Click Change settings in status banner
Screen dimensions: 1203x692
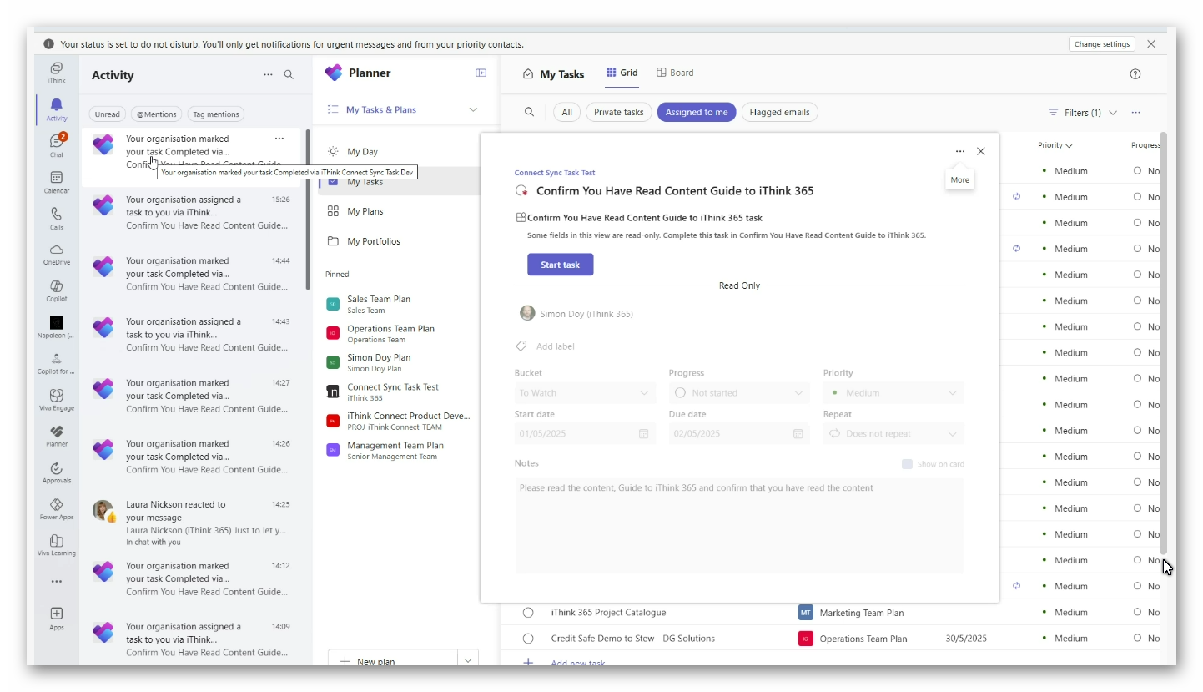pos(1101,44)
